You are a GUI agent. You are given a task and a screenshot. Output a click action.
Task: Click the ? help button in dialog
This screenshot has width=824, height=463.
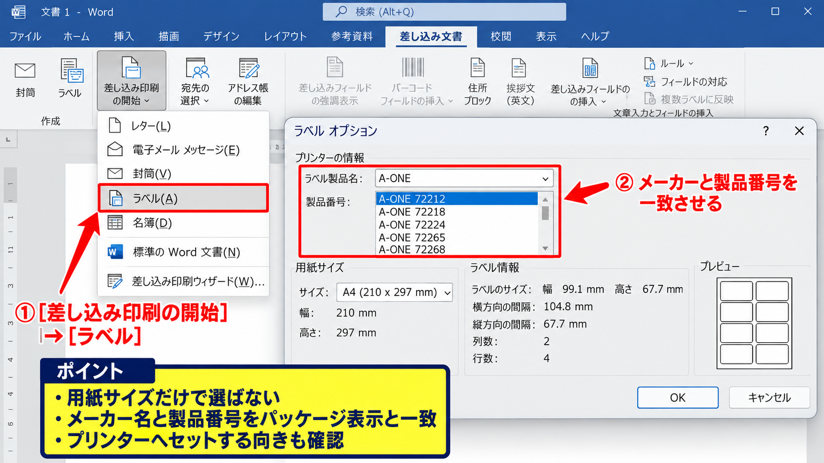pos(766,131)
